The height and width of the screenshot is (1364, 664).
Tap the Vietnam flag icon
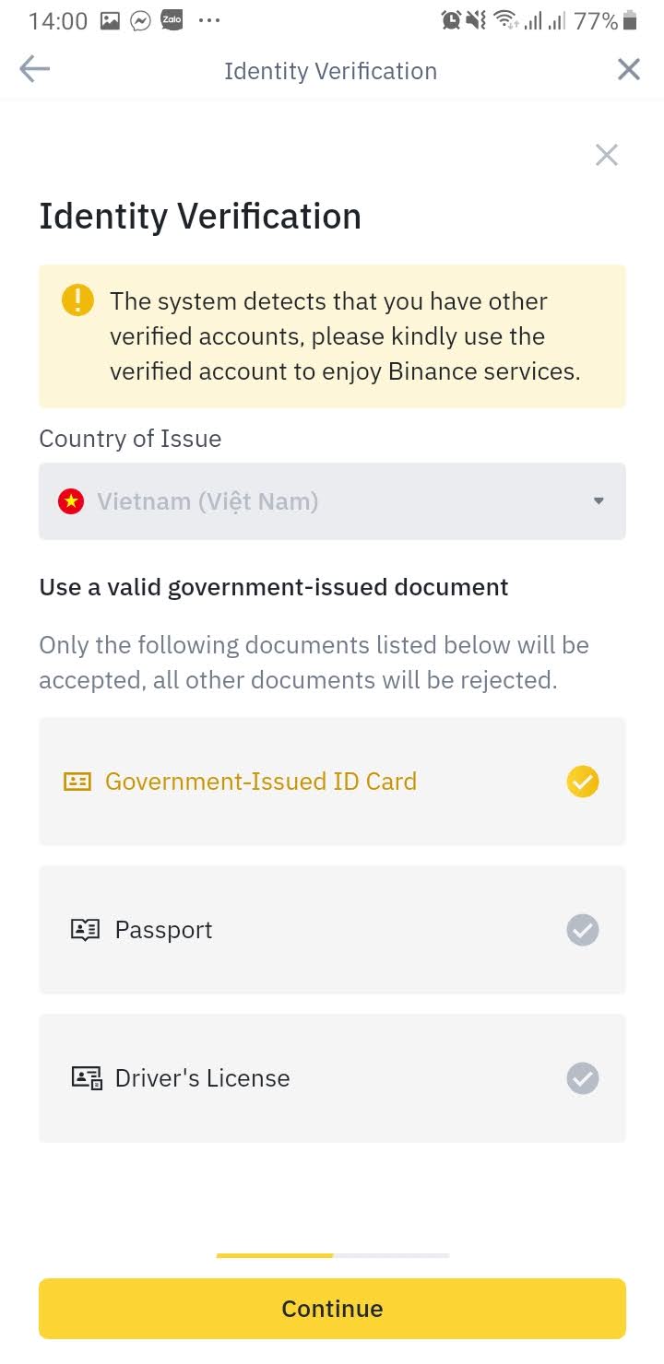tap(71, 501)
